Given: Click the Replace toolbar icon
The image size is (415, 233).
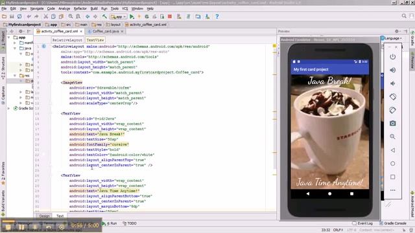Looking at the screenshot, I should (78, 16).
